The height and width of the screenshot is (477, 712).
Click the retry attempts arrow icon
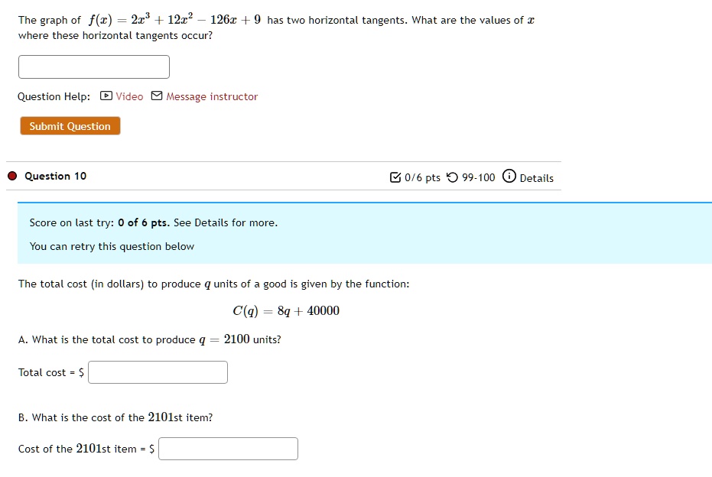click(452, 177)
